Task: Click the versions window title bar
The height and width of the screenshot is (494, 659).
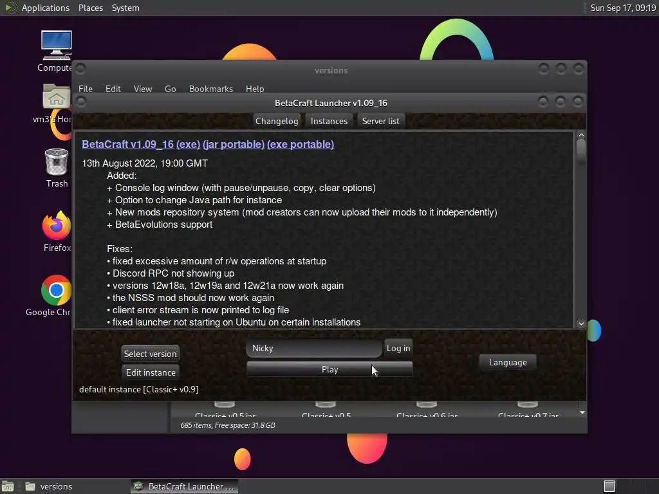Action: [331, 70]
